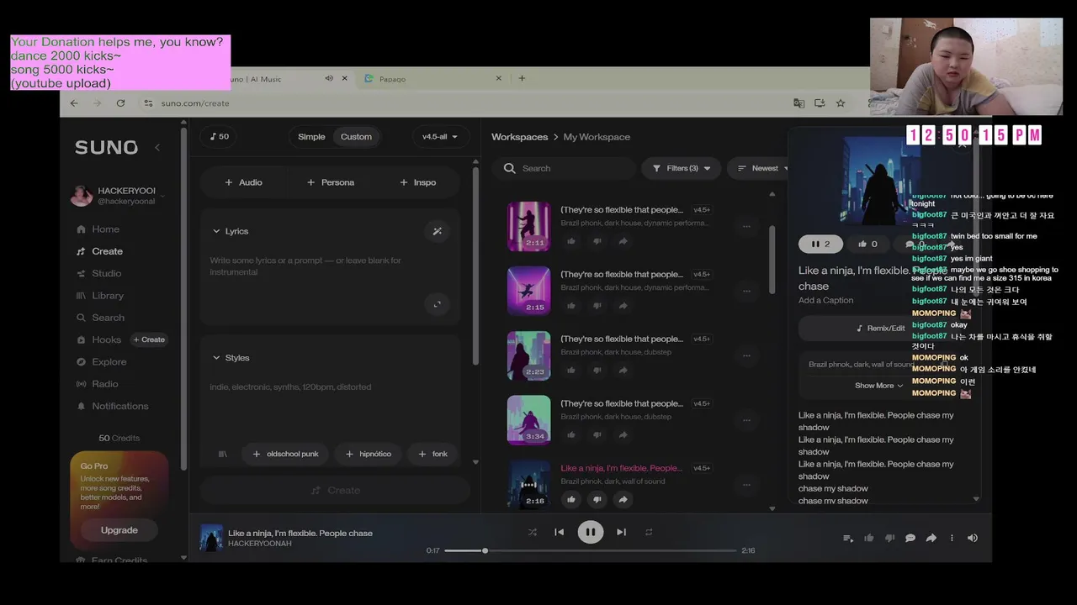The image size is (1077, 605).
Task: Click the Audio add button
Action: [243, 182]
